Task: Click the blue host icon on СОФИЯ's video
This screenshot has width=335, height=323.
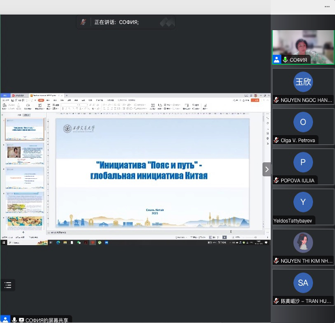Action: 276,60
